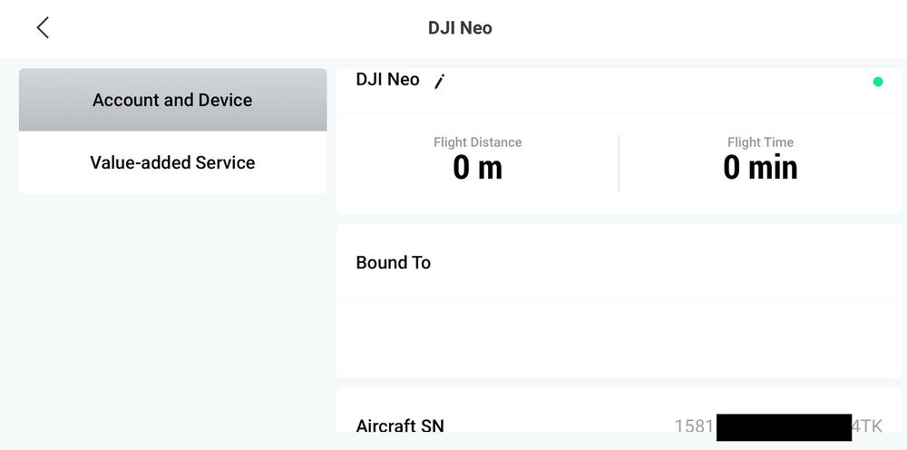
Task: Tap the back arrow icon
Action: [43, 28]
